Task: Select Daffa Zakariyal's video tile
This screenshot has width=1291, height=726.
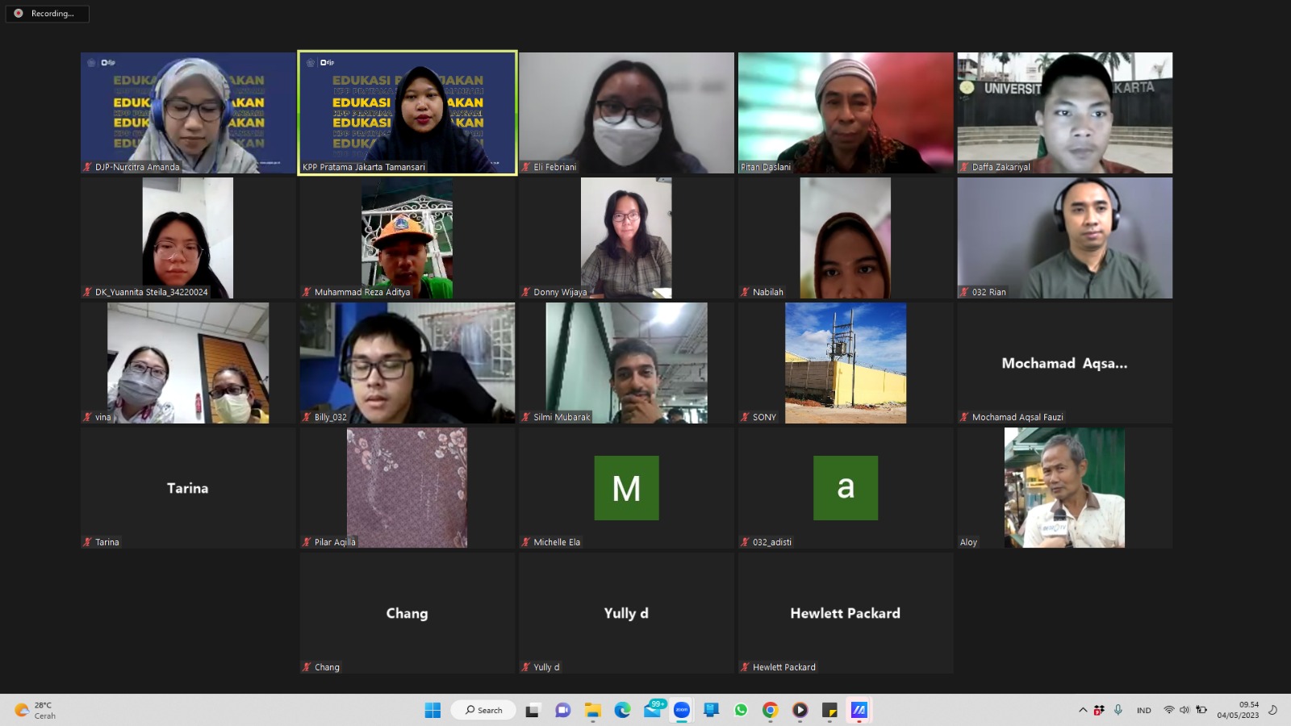Action: 1064,112
